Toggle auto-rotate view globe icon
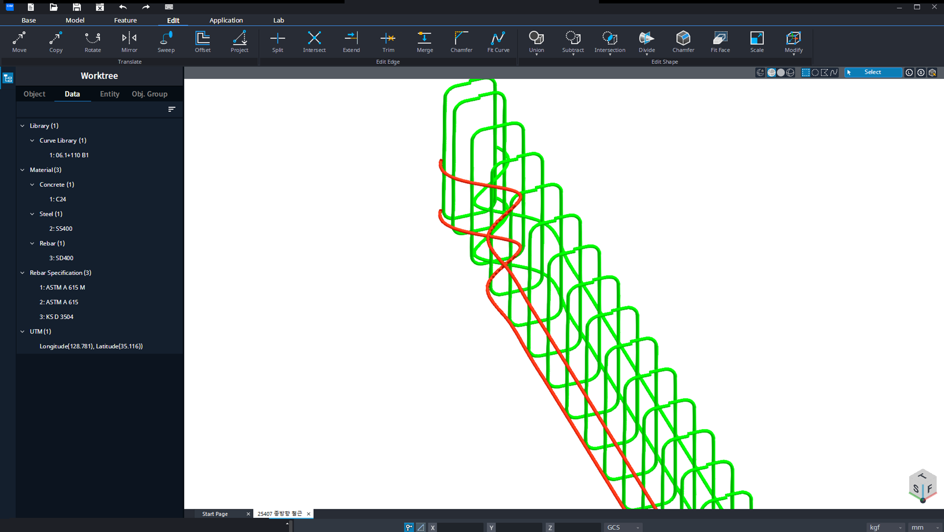The height and width of the screenshot is (532, 944). click(760, 72)
